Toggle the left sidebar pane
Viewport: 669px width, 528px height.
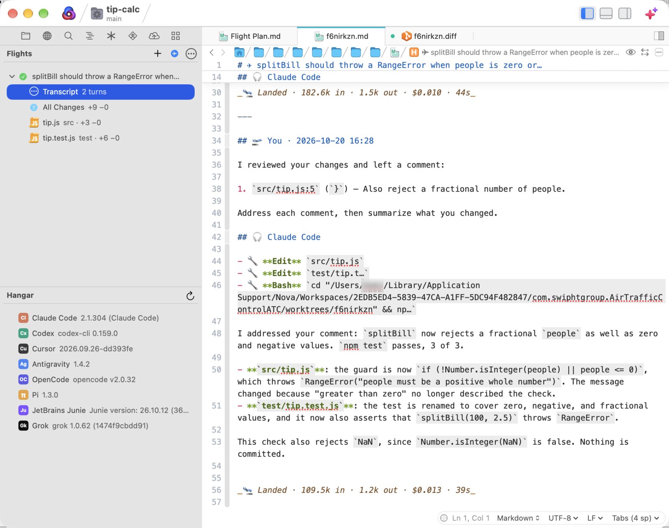[587, 13]
